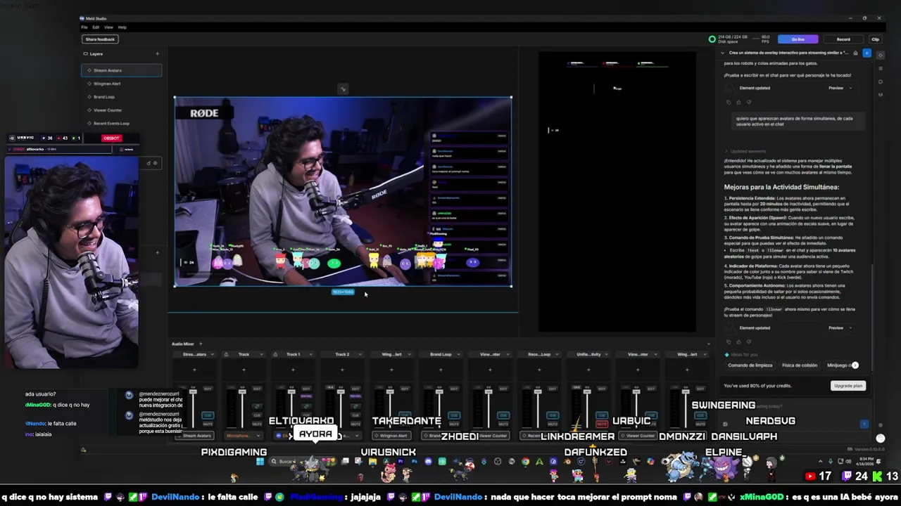Toggle MUTE on the Track 2 channel

point(355,424)
